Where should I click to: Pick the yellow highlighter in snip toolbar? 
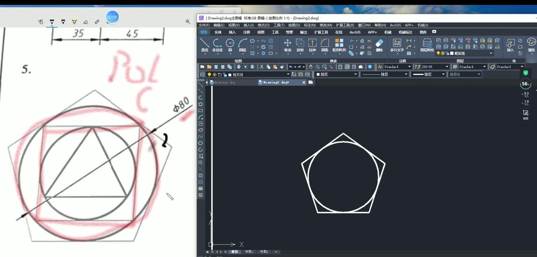[74, 21]
